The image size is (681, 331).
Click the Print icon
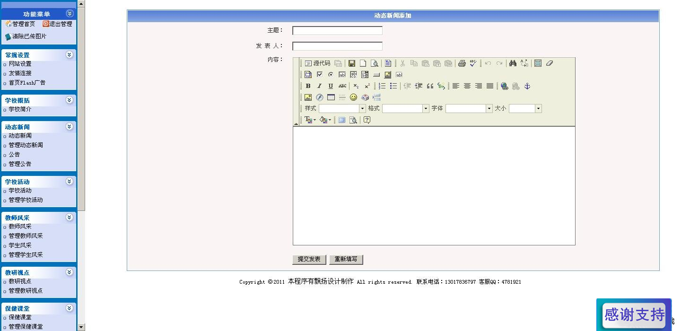pos(462,63)
